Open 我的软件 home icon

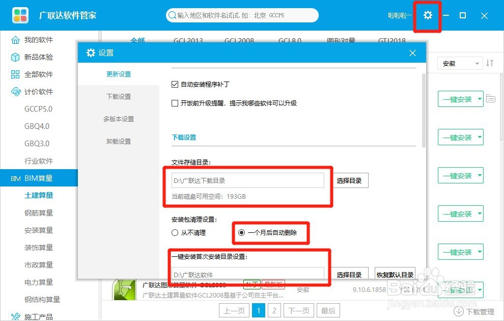pyautogui.click(x=15, y=40)
